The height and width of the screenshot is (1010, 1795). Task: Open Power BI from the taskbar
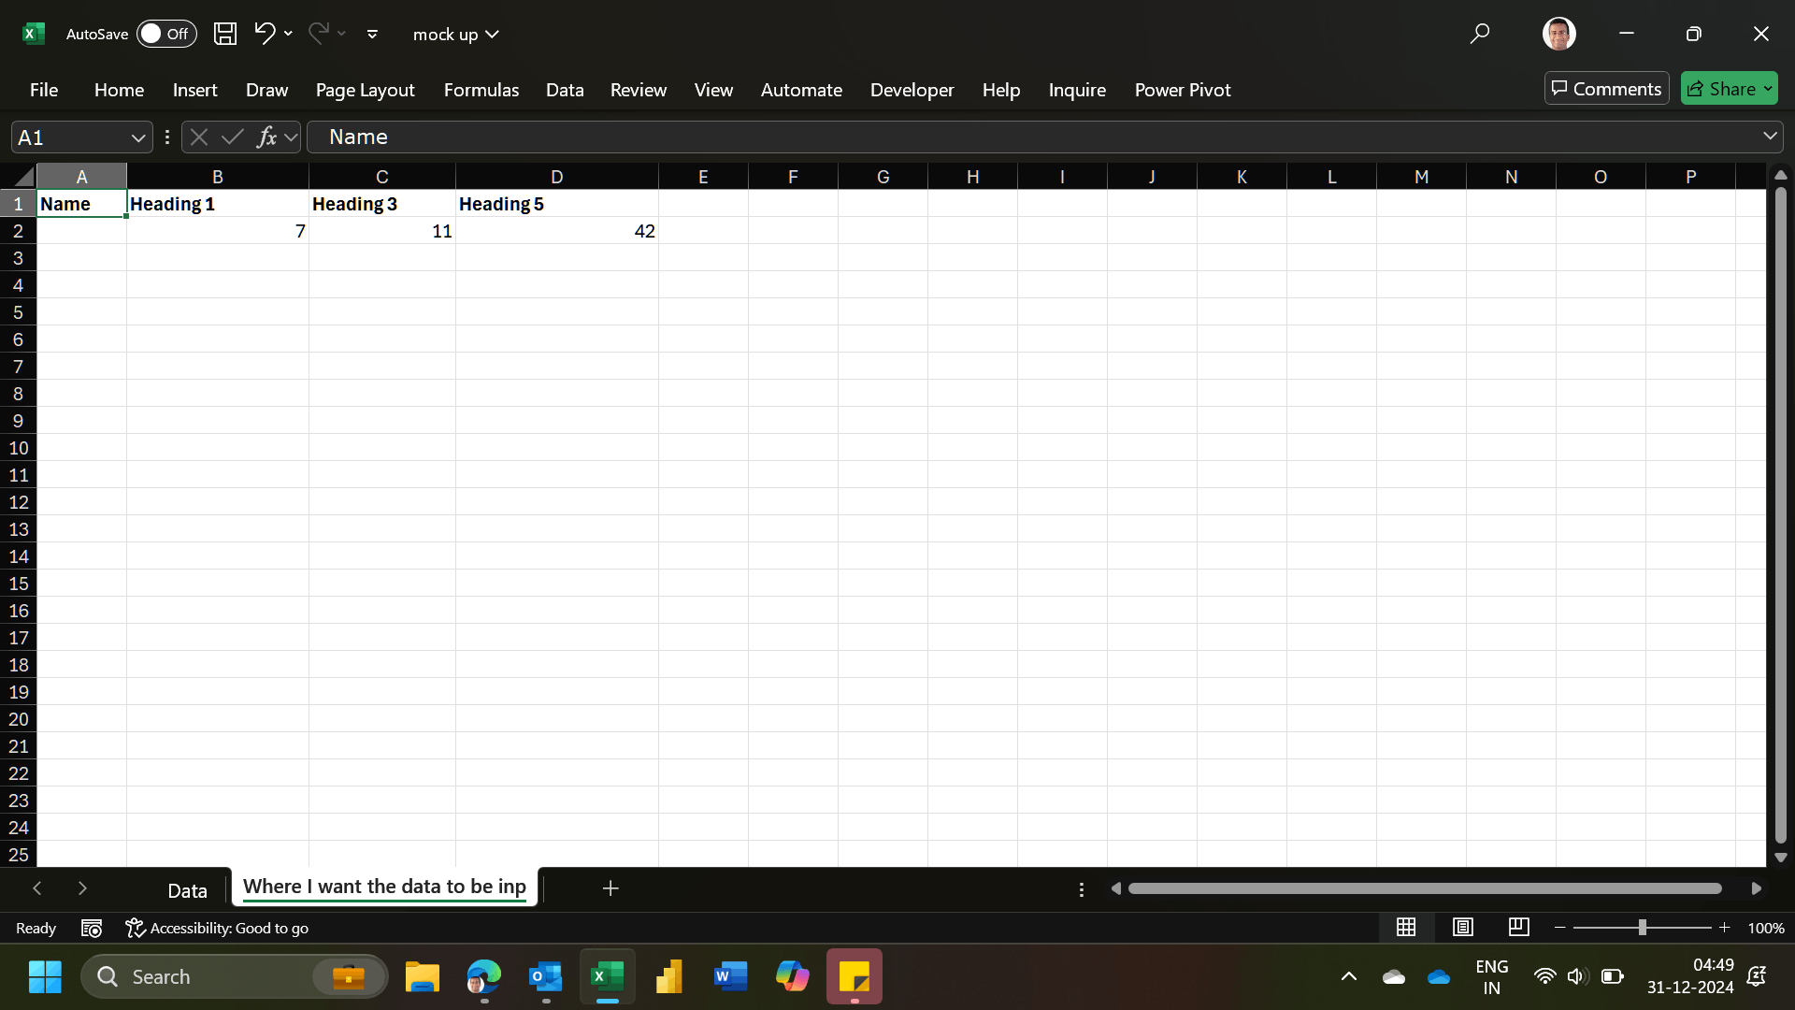669,976
